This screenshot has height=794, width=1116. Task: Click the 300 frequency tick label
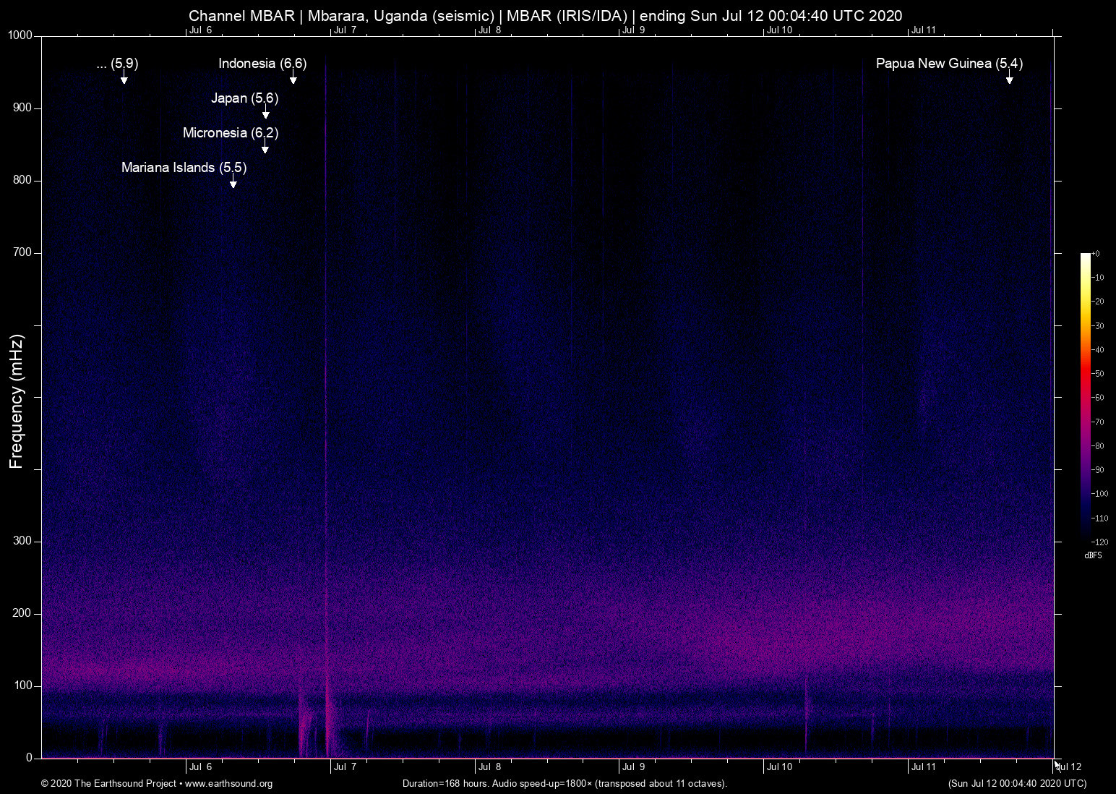[x=23, y=541]
